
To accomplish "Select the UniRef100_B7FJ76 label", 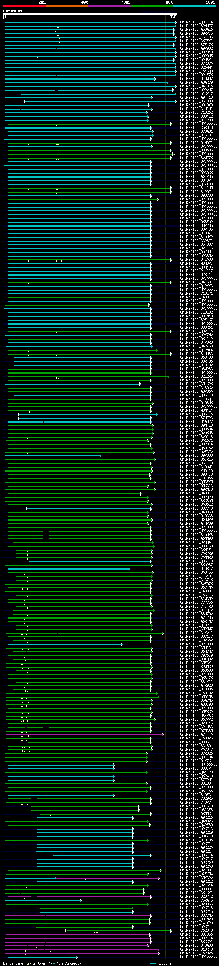I will click(x=196, y=45).
